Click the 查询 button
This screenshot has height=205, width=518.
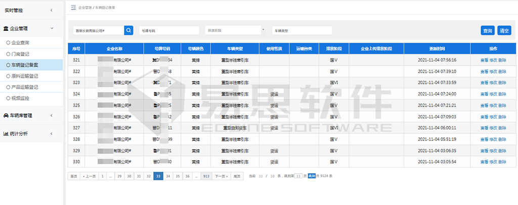(487, 31)
